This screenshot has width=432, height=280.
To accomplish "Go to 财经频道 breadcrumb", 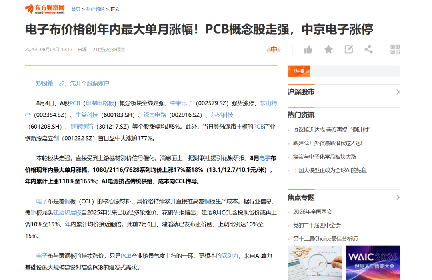I will click(95, 9).
